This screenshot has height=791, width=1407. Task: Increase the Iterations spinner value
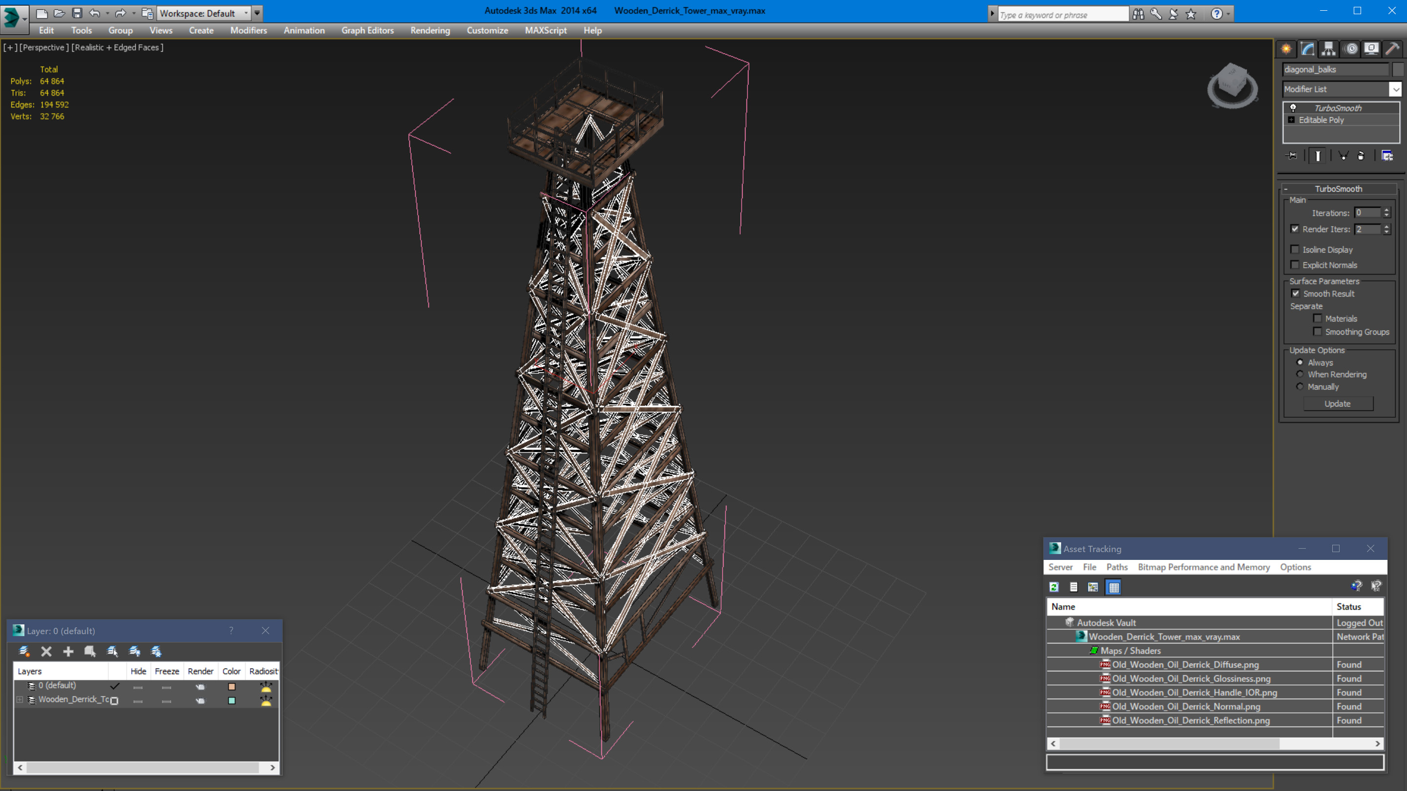(1386, 210)
